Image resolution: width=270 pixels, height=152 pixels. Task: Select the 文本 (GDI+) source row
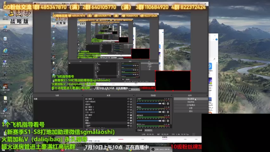106,112
